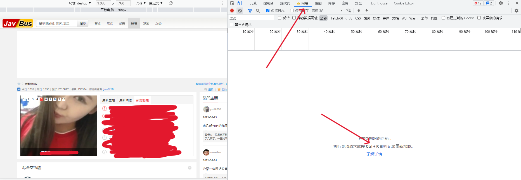Screen dimensions: 521x180
Task: Open the 自定义 throttling dropdown in device toolbar
Action: point(156,3)
